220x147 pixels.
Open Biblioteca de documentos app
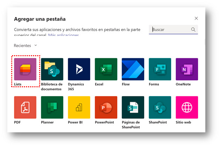[52, 69]
